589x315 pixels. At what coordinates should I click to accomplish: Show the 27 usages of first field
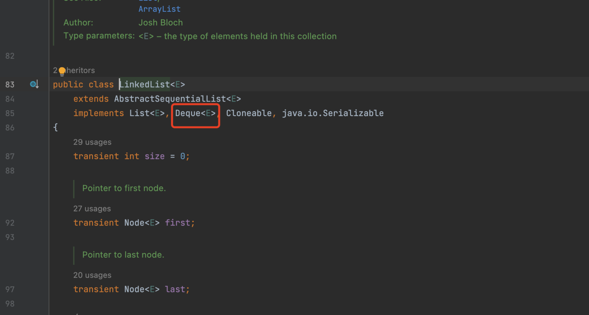92,209
